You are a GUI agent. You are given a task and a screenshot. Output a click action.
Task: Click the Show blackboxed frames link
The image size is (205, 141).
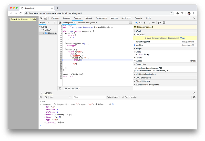pyautogui.click(x=182, y=38)
